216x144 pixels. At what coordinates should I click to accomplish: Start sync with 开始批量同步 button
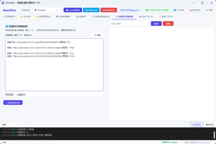pyautogui.click(x=13, y=103)
